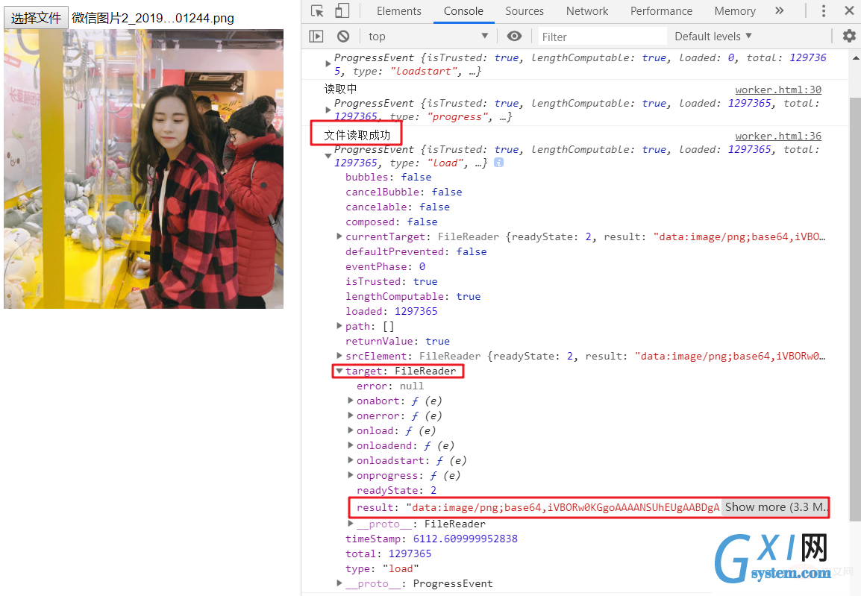Screen dimensions: 861x596
Task: Open the worker.html:36 source link
Action: click(x=778, y=136)
